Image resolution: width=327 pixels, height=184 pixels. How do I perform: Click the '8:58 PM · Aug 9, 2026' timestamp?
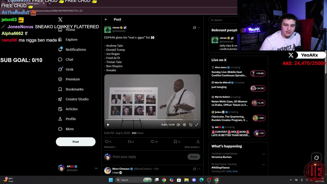tap(117, 133)
